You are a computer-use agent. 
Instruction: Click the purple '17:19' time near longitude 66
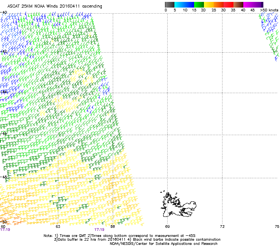99,230
